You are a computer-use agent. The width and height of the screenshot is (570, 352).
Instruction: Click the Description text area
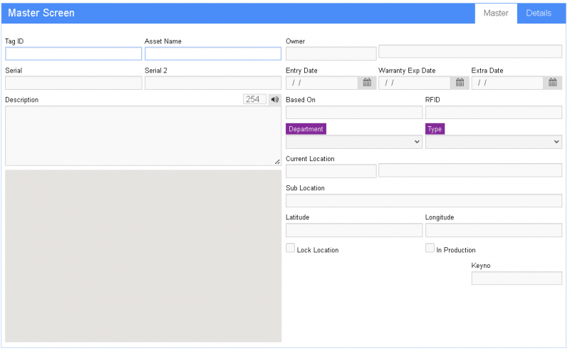[142, 135]
